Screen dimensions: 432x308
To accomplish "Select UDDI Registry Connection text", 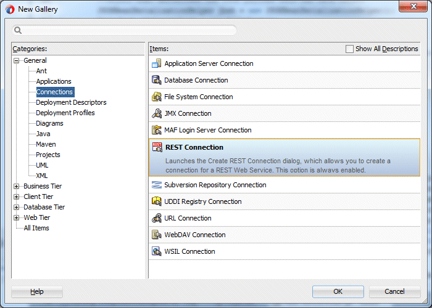I will coord(203,201).
